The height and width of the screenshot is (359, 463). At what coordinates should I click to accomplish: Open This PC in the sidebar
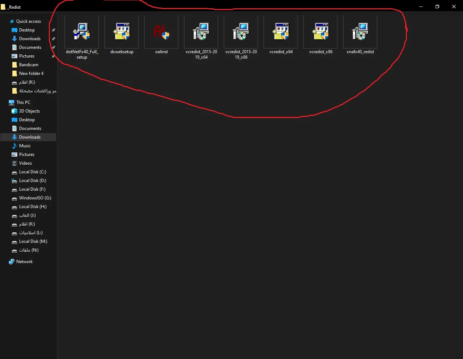(23, 102)
